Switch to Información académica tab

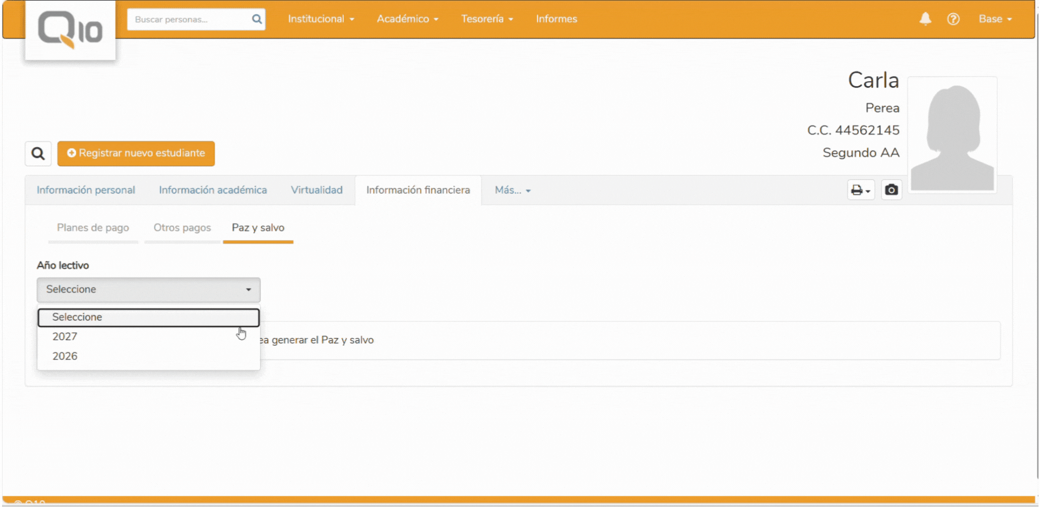(x=213, y=190)
